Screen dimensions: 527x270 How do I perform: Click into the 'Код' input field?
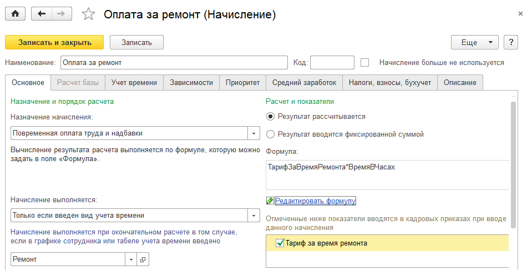tap(332, 63)
